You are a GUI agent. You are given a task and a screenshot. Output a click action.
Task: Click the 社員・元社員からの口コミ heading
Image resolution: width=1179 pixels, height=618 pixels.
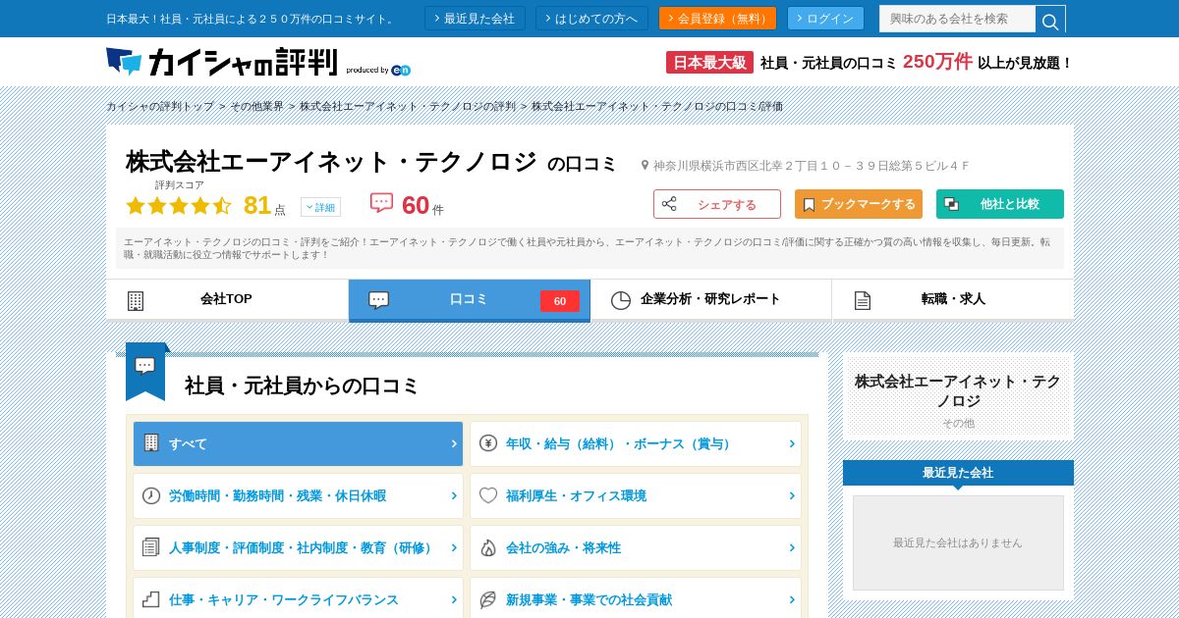pos(302,386)
